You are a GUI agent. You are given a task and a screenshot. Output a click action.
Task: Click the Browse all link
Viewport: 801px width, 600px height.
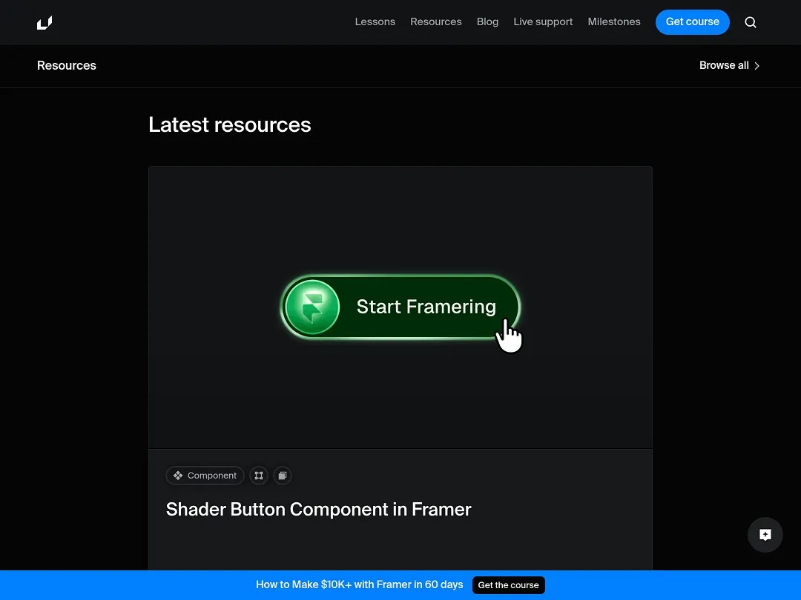[729, 65]
